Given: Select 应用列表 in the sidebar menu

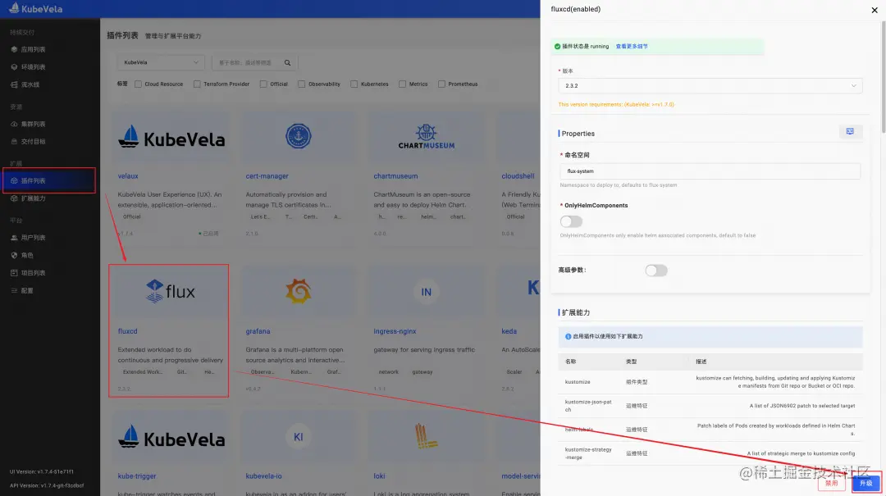Looking at the screenshot, I should pyautogui.click(x=34, y=50).
